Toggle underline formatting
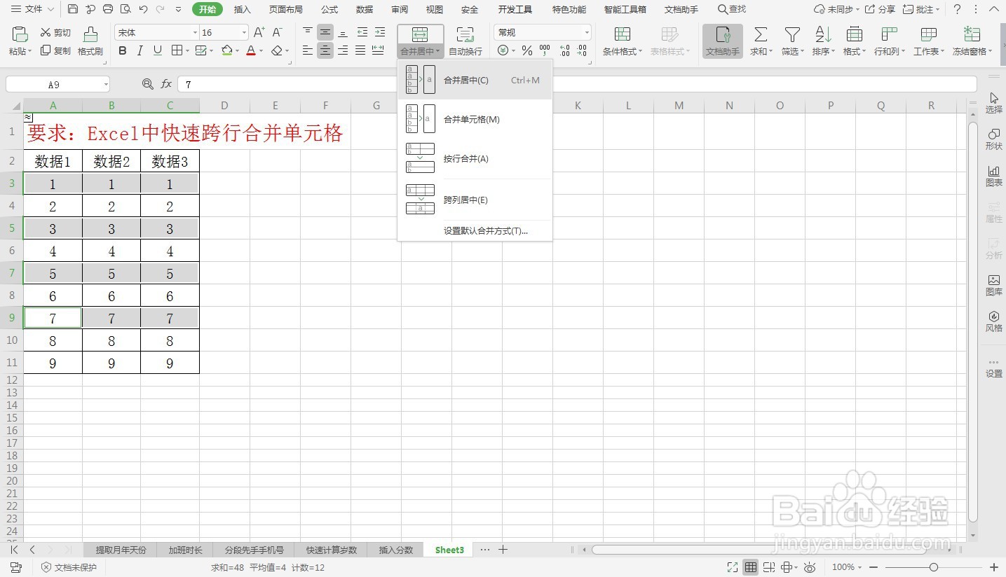The image size is (1006, 577). point(158,50)
